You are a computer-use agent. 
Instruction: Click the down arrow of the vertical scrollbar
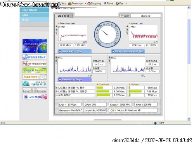(189, 119)
